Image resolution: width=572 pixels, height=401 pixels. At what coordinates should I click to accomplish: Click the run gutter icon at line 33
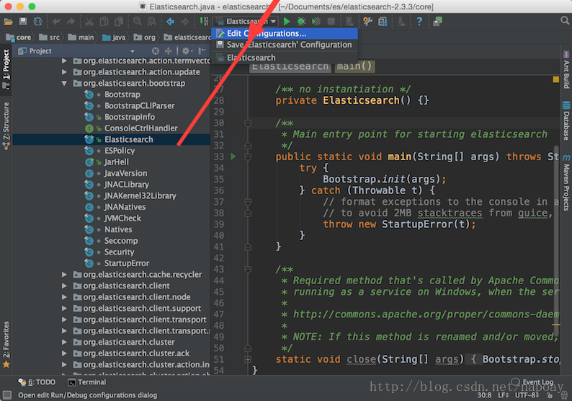233,157
